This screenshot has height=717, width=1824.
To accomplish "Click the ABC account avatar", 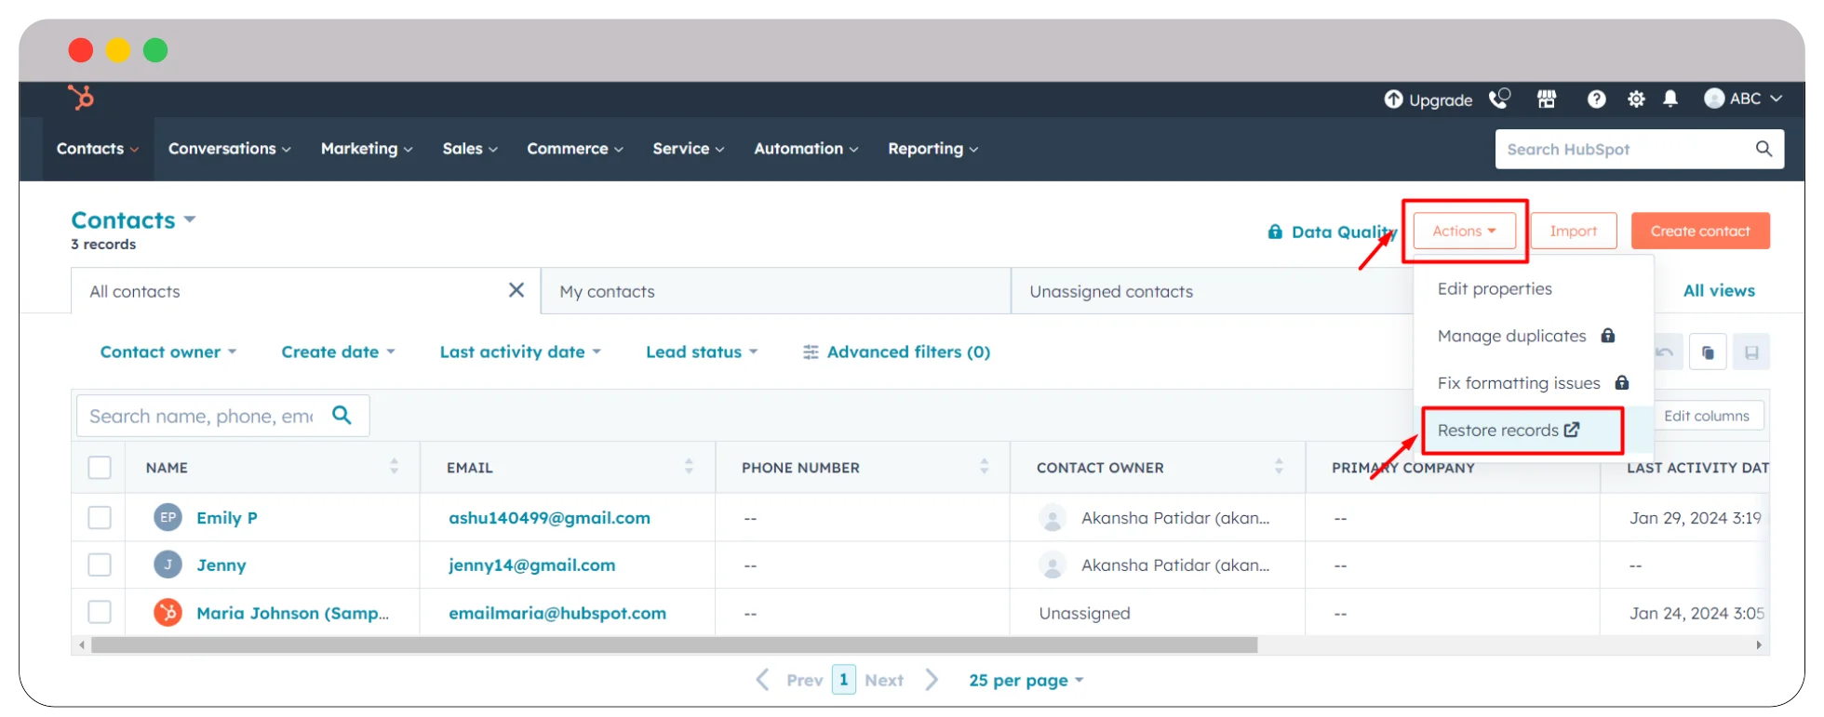I will pos(1714,99).
